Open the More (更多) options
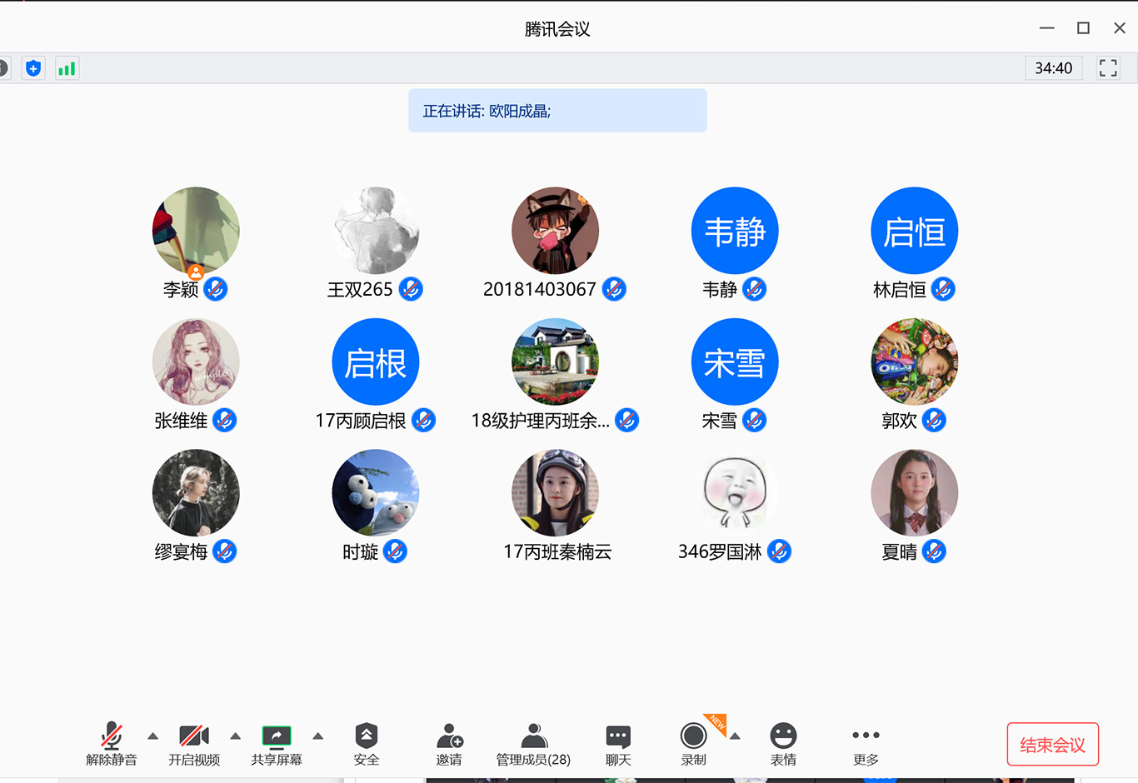This screenshot has height=783, width=1138. 866,744
